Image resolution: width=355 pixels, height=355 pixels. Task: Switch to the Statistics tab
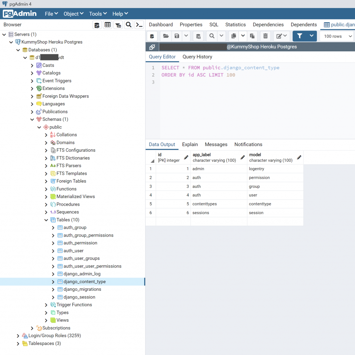click(x=235, y=25)
